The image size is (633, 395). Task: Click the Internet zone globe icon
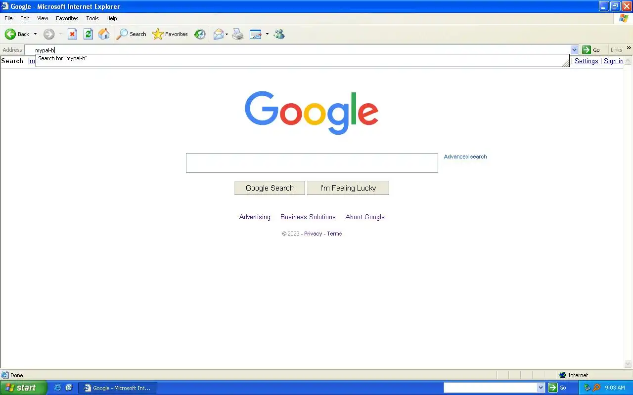[562, 375]
